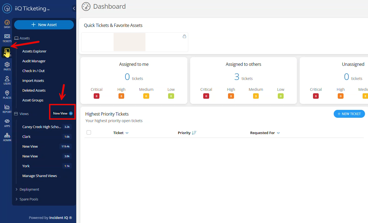Collapse the sidebar using the chevron
The width and height of the screenshot is (368, 223).
tap(74, 8)
